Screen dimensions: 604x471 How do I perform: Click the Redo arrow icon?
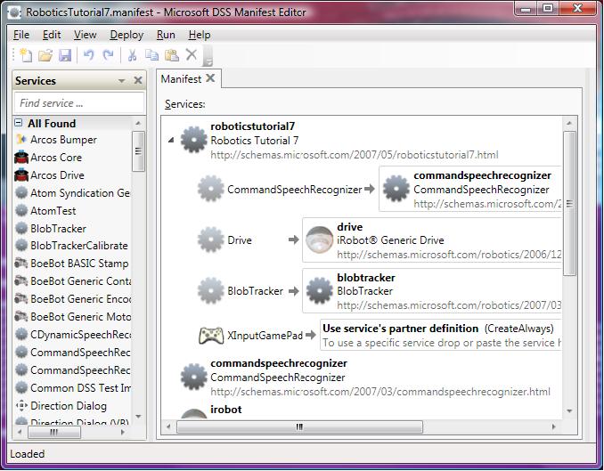(x=109, y=55)
